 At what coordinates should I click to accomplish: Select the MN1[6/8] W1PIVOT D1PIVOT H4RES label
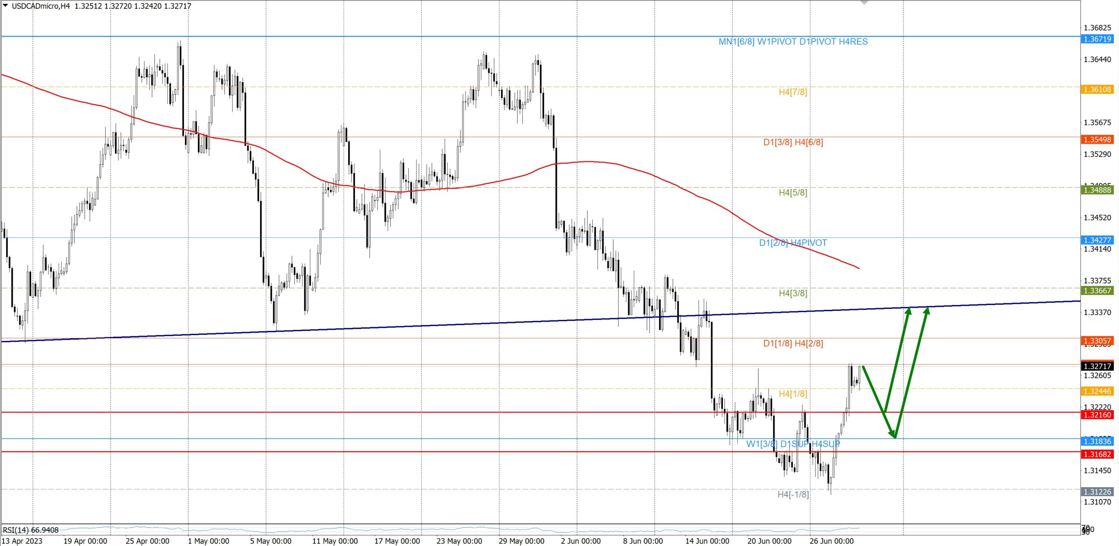793,42
